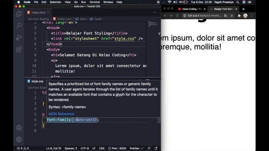Open Run and Debug view
This screenshot has width=269, height=151.
coord(19,37)
